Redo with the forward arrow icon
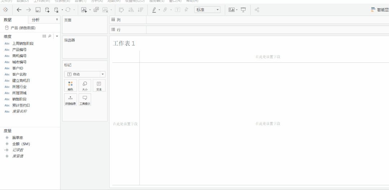389x190 pixels. 28,10
